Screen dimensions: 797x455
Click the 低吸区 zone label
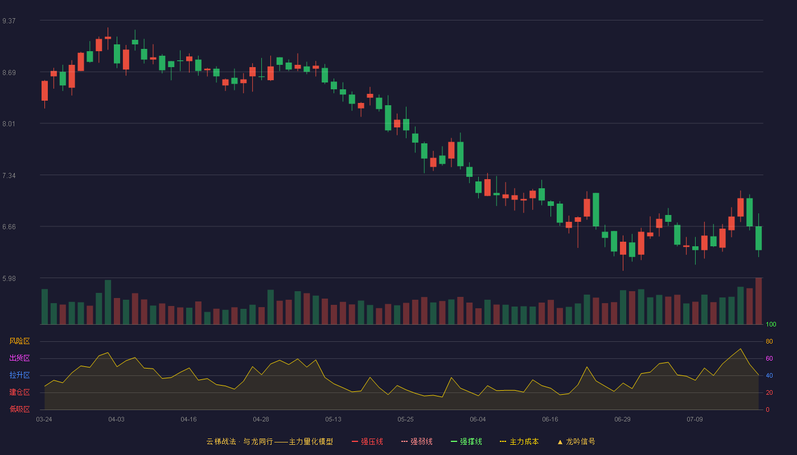20,409
